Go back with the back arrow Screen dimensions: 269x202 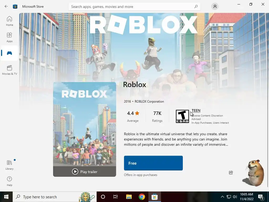[6, 7]
